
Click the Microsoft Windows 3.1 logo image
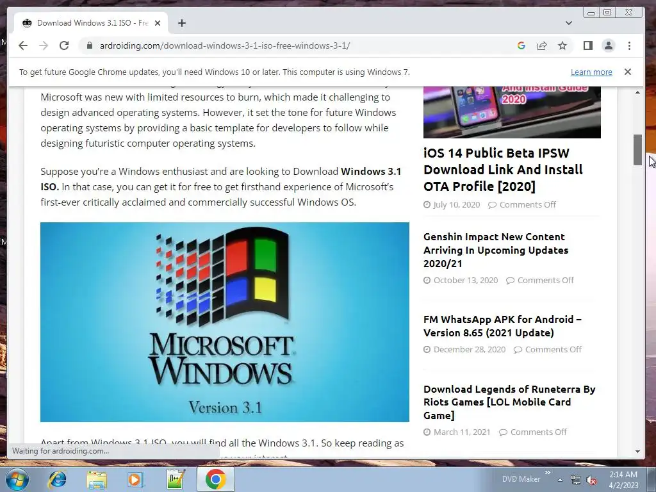[x=225, y=322]
